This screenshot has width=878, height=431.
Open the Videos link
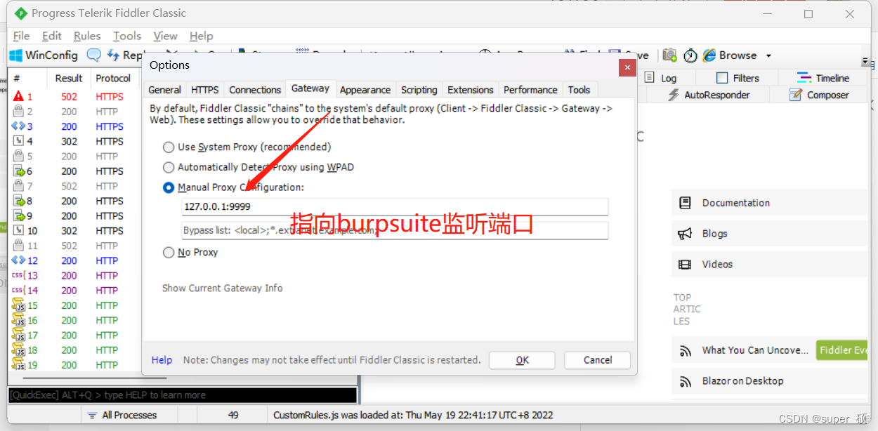pyautogui.click(x=717, y=265)
